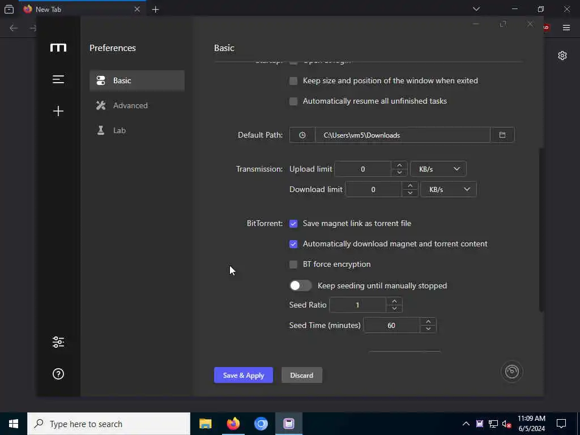The height and width of the screenshot is (435, 580).
Task: Click the upload limit number field
Action: coord(363,169)
